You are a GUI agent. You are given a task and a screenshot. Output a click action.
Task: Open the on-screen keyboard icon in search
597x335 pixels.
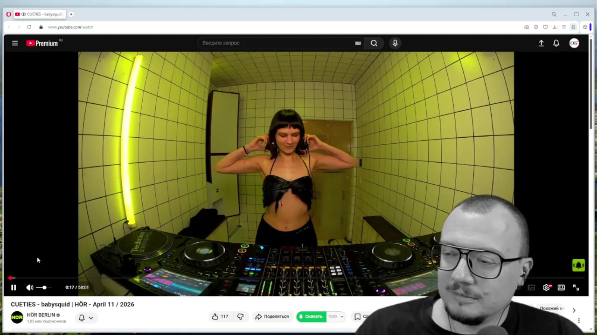click(358, 43)
